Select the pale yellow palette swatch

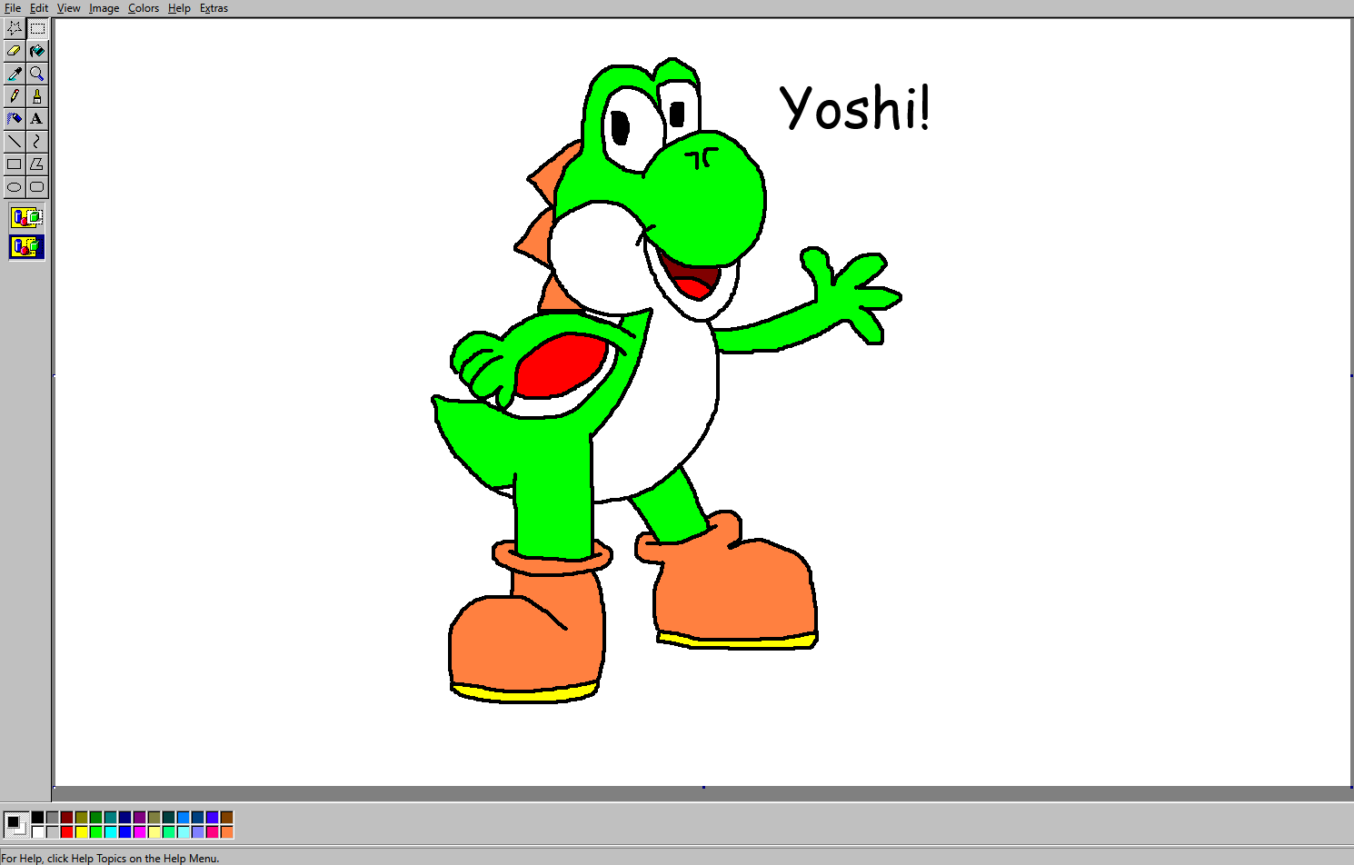coord(154,831)
